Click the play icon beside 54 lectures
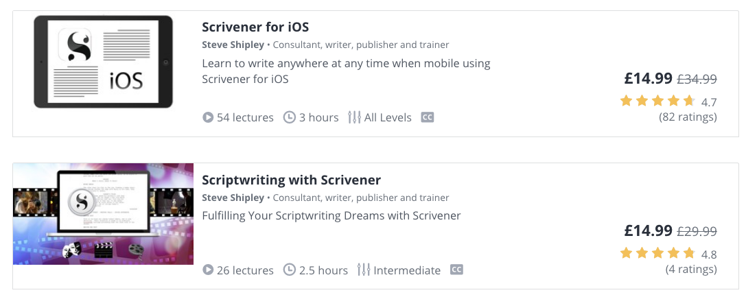The height and width of the screenshot is (297, 746). 208,117
